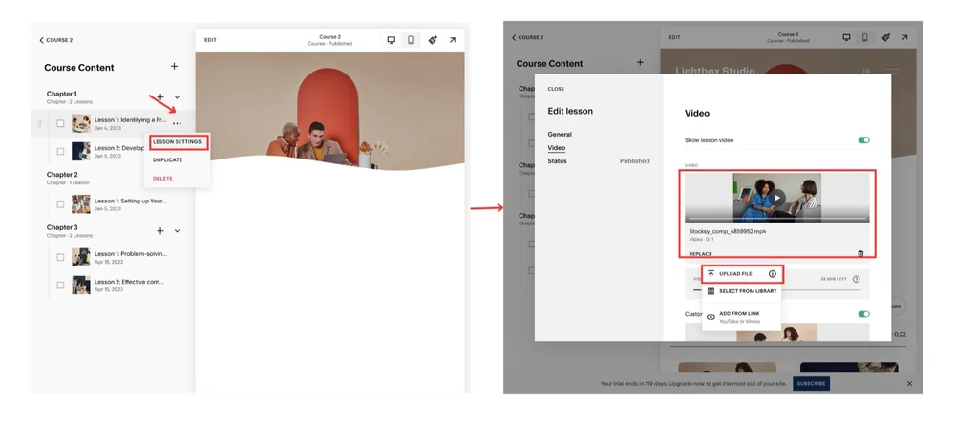Viewport: 955px width, 425px height.
Task: Click the video preview progress bar
Action: tap(776, 218)
